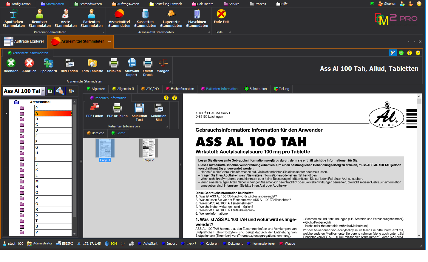Open Foto Tablette camera tool
The image size is (428, 262).
[92, 63]
